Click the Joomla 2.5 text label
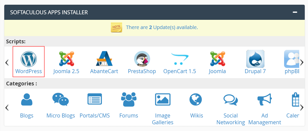Image resolution: width=308 pixels, height=131 pixels. pyautogui.click(x=66, y=71)
